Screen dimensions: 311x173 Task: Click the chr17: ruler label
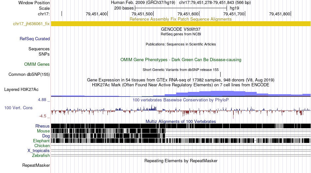[x=44, y=14]
